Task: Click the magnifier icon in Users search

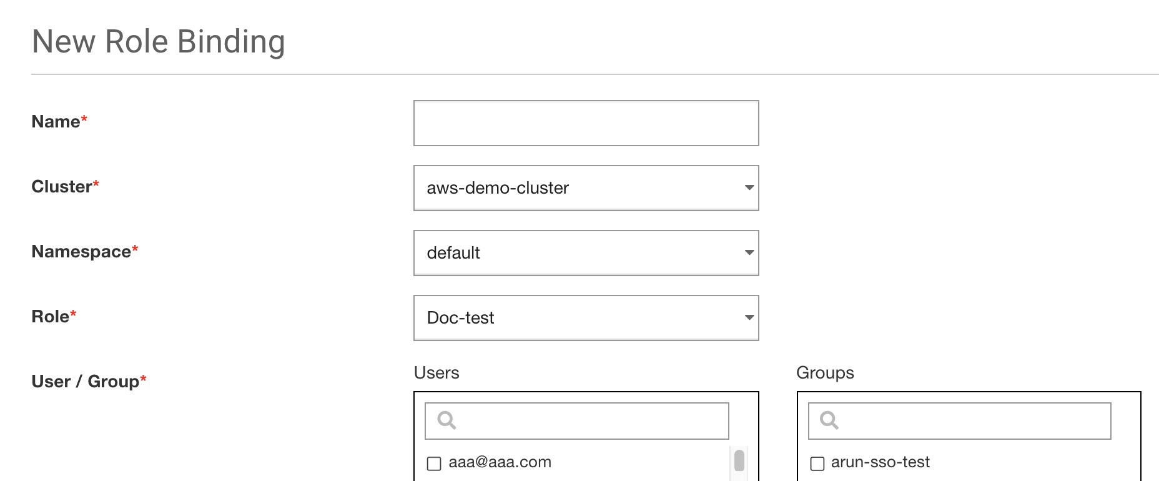Action: [x=446, y=420]
